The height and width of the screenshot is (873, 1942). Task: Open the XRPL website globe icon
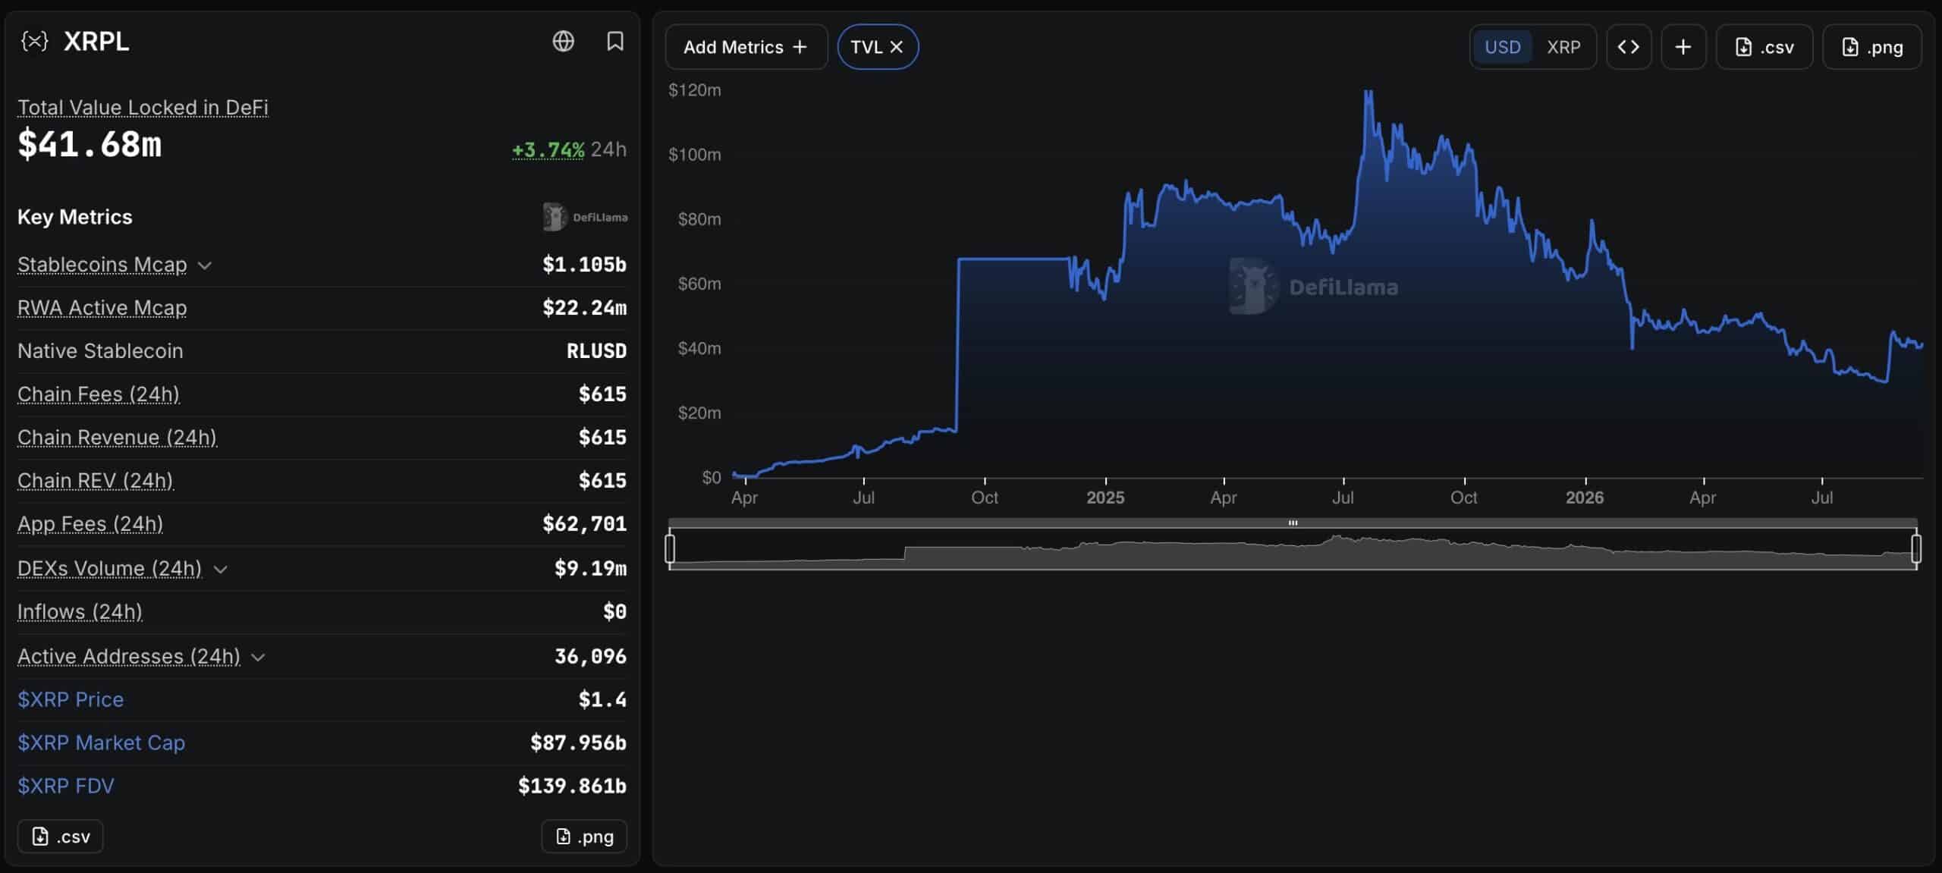(563, 41)
